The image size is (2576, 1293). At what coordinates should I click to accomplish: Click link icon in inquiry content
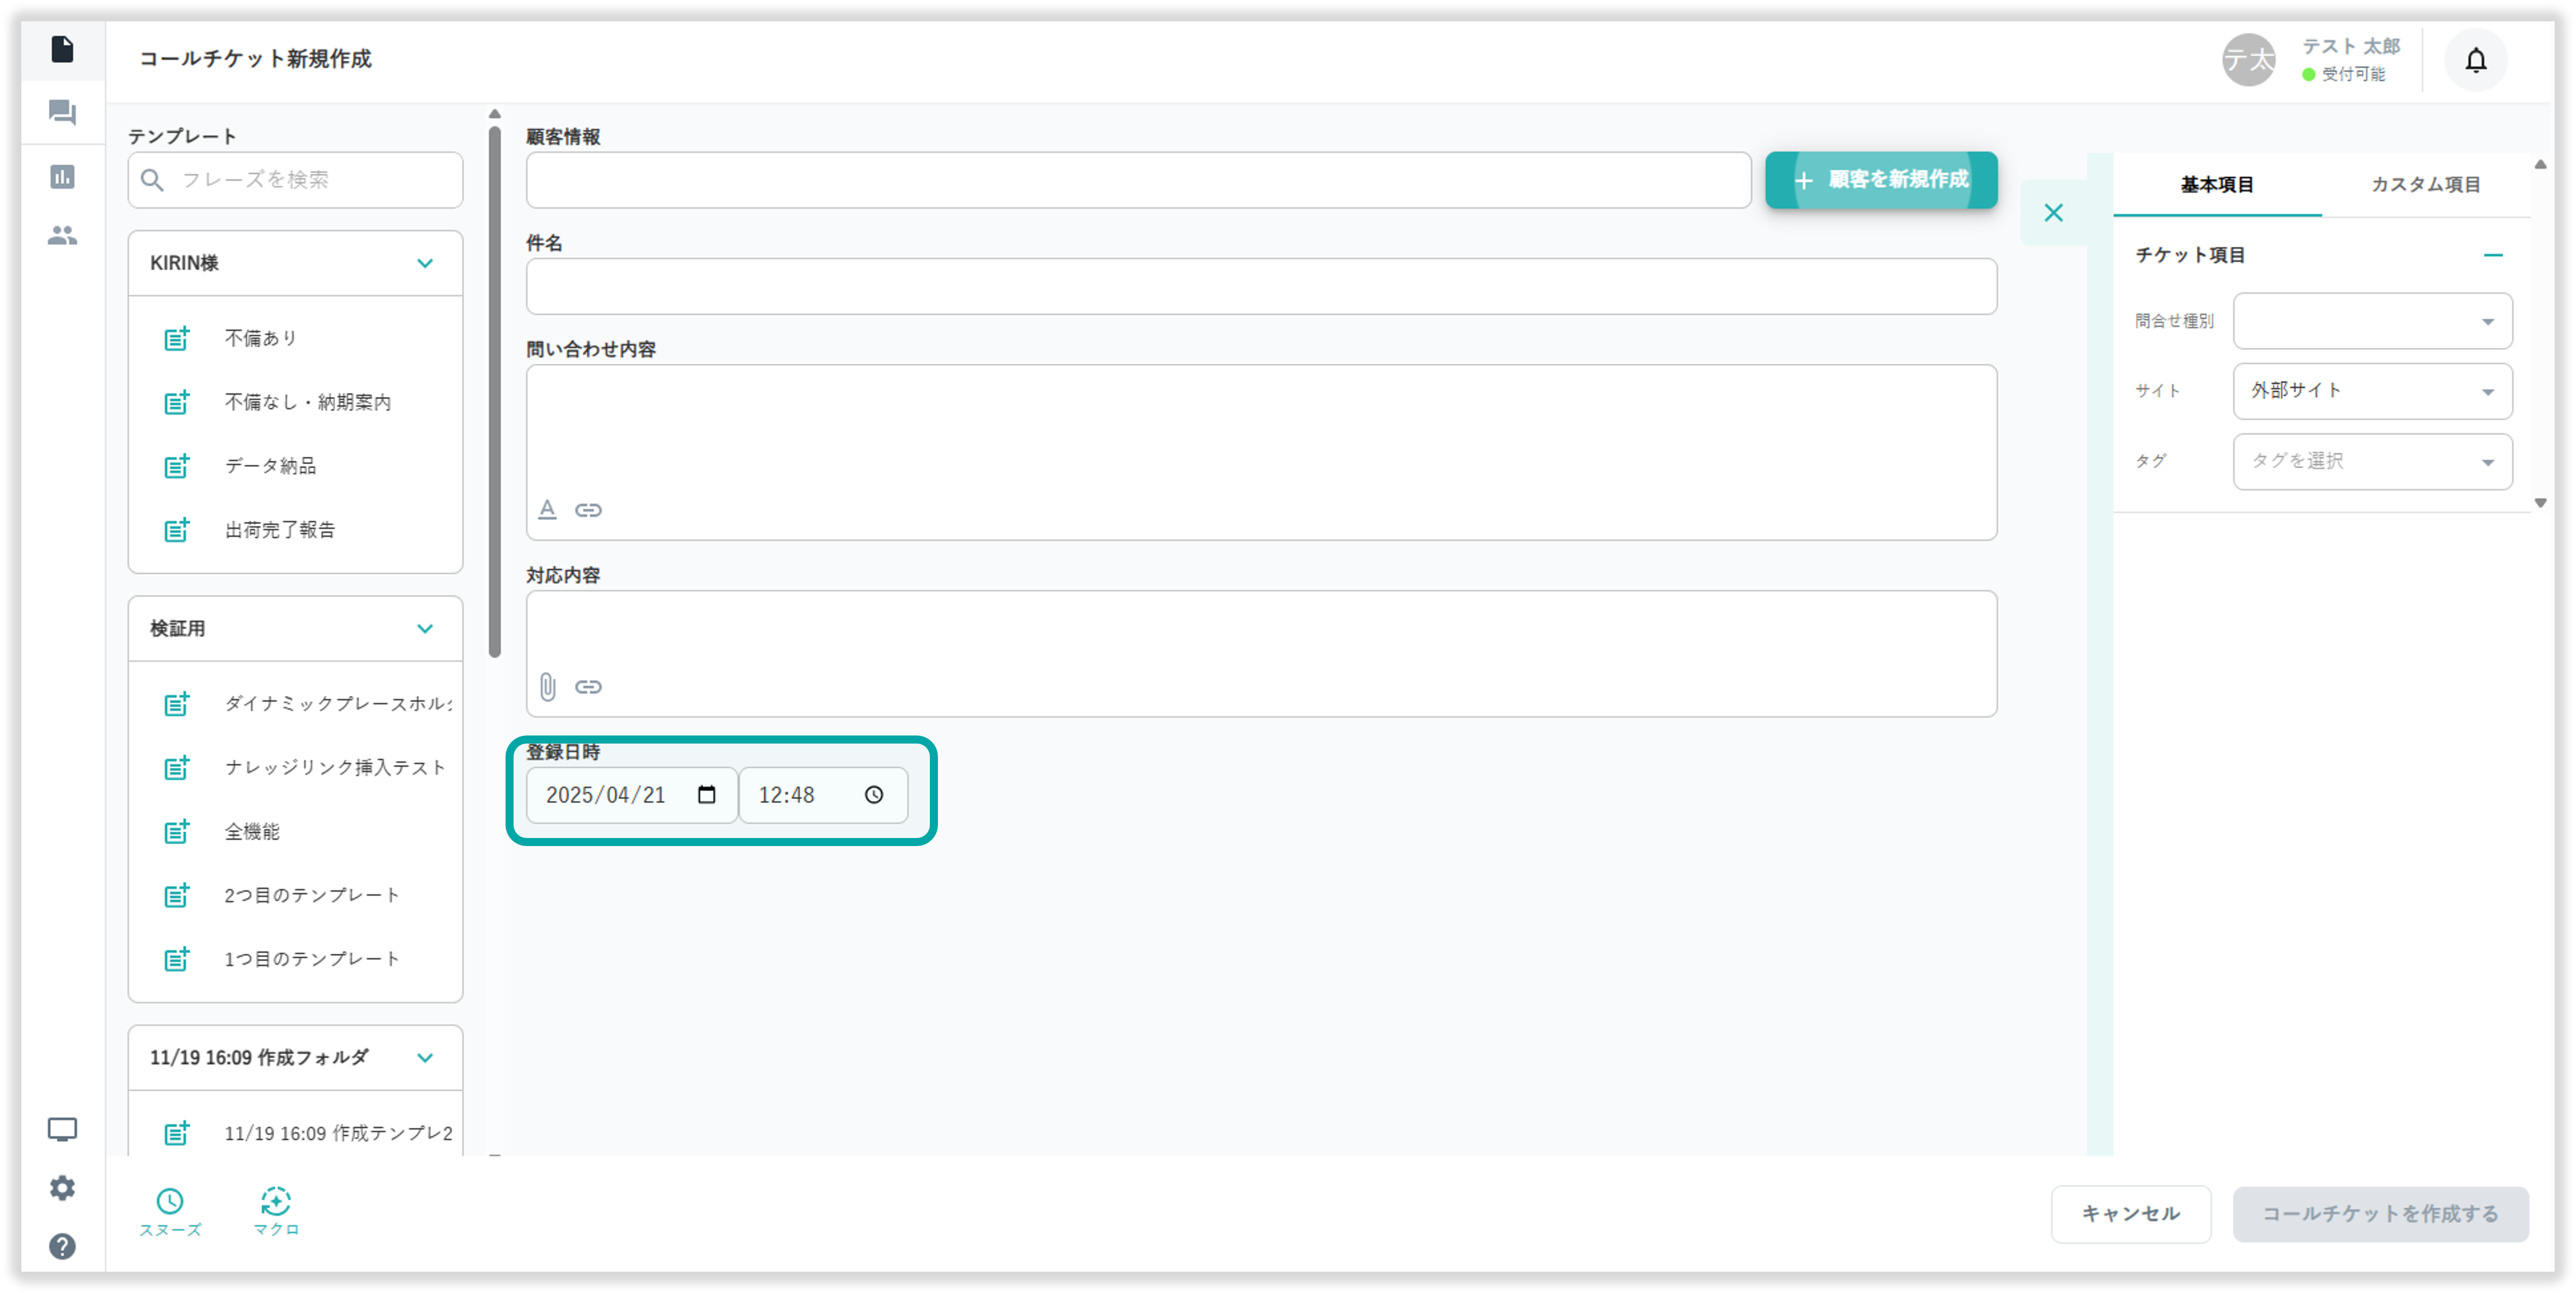pyautogui.click(x=588, y=510)
